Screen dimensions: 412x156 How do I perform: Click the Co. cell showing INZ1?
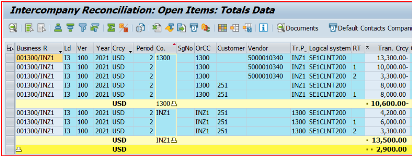pyautogui.click(x=166, y=122)
